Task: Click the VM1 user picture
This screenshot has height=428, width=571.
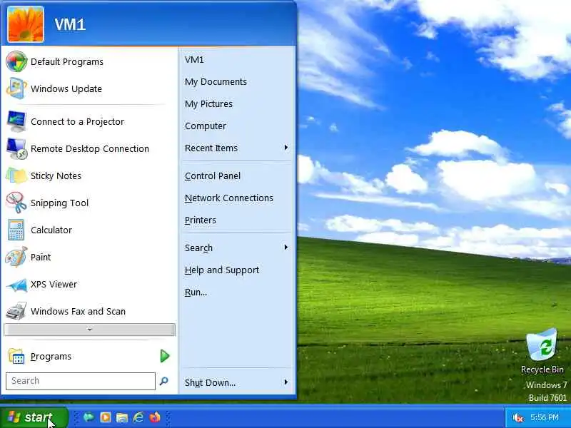Action: (x=26, y=24)
